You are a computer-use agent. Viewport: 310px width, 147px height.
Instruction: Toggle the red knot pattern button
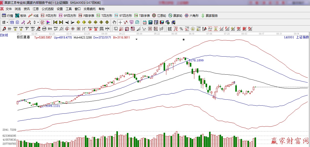point(42,22)
